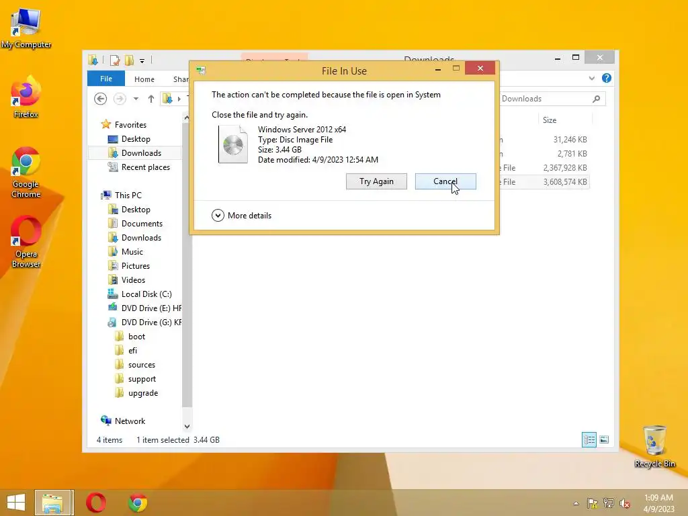This screenshot has height=516, width=688.
Task: Open recent locations dropdown arrow
Action: pos(136,99)
